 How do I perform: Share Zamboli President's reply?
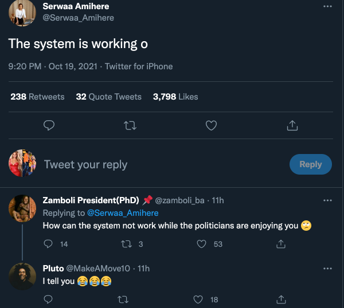coord(281,244)
